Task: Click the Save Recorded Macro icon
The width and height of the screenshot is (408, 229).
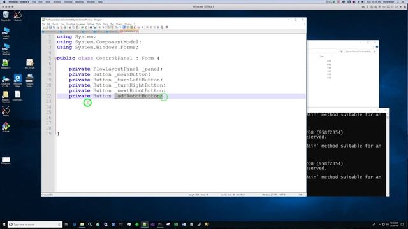Action: tap(162, 27)
